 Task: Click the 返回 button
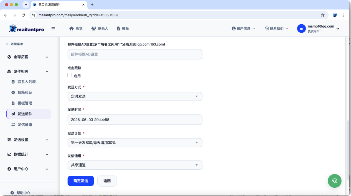(107, 181)
